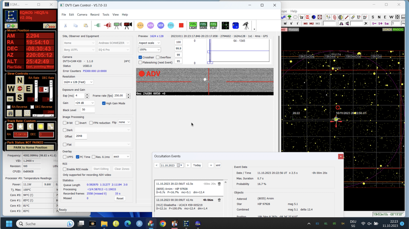Click the FITS LIGHT toolbar icon
The image size is (409, 229).
pyautogui.click(x=193, y=26)
